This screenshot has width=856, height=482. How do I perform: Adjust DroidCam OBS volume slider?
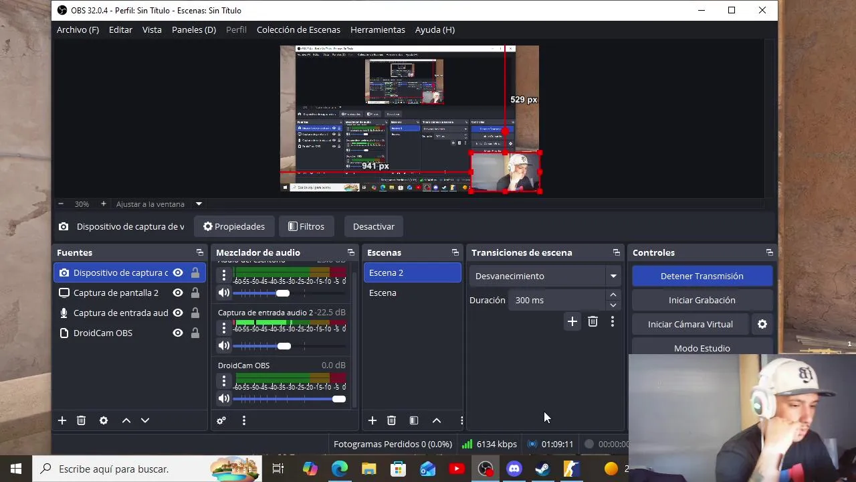[290, 399]
